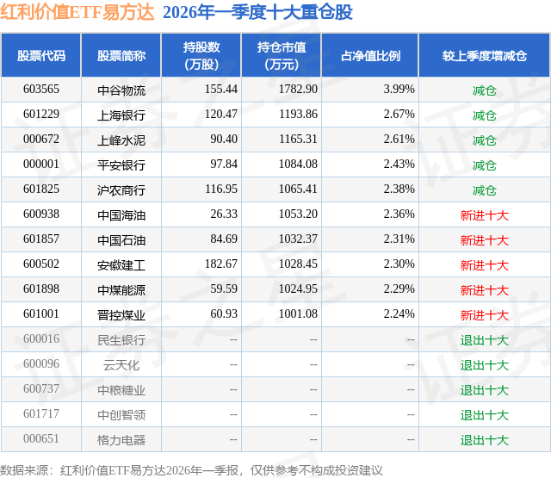Select stock name 民生银行

tap(121, 340)
